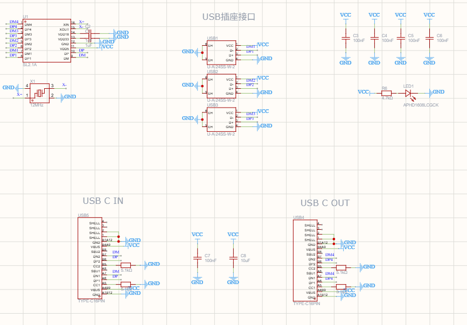Click the "USB C IN" title text
Viewport: 467px width, 325px height.
103,201
